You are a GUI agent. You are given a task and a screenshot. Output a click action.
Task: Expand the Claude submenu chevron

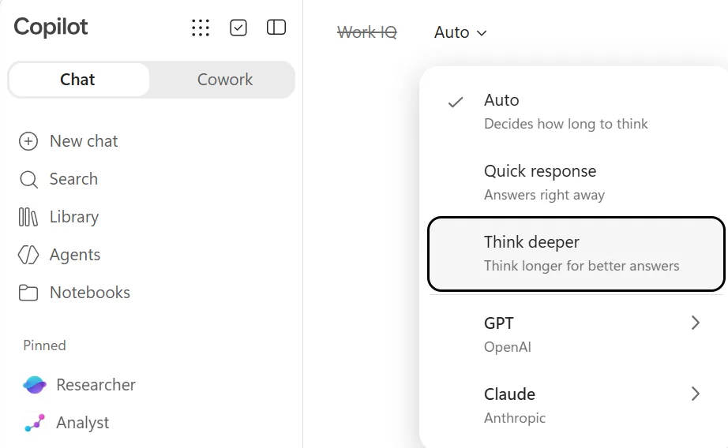coord(695,394)
